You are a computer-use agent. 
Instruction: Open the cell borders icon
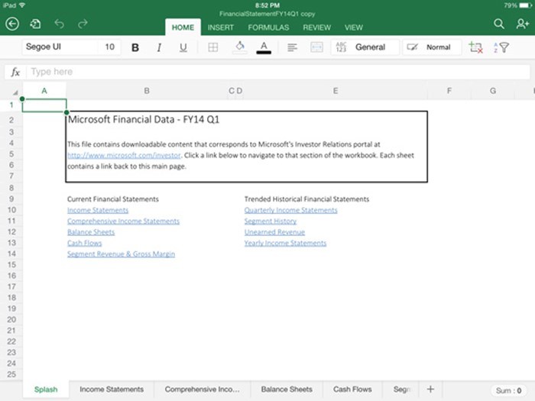click(213, 47)
